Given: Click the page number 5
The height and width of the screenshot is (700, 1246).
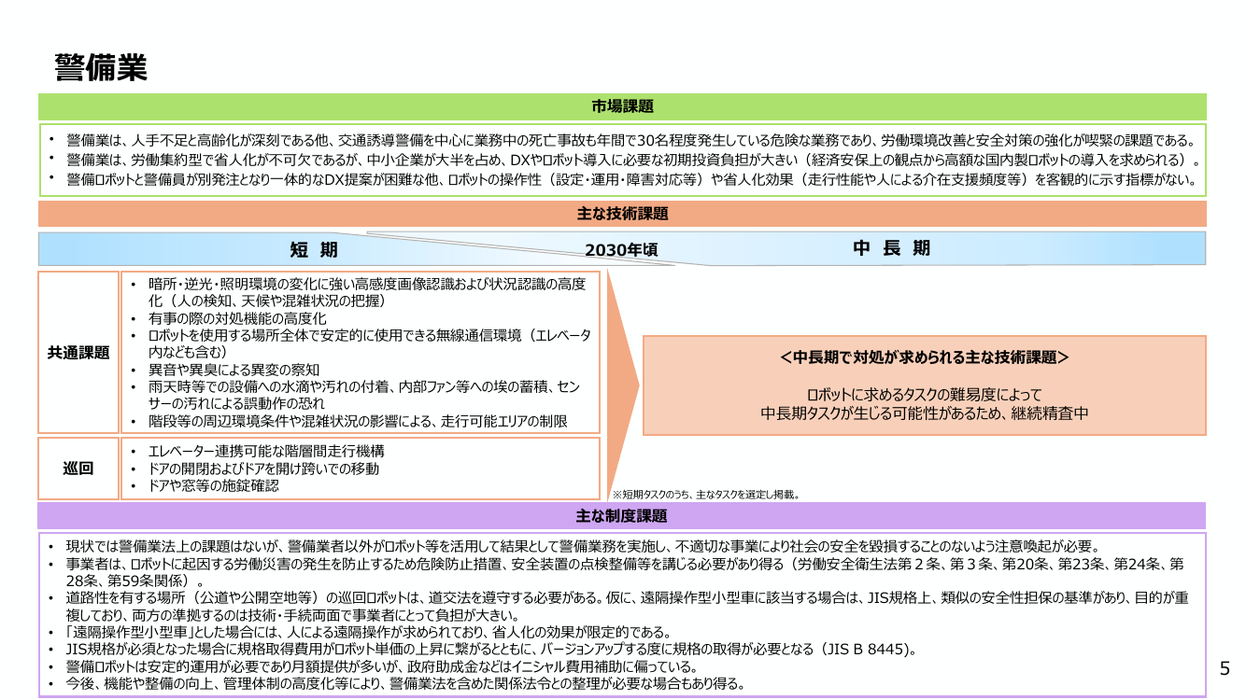Looking at the screenshot, I should pos(1225,668).
